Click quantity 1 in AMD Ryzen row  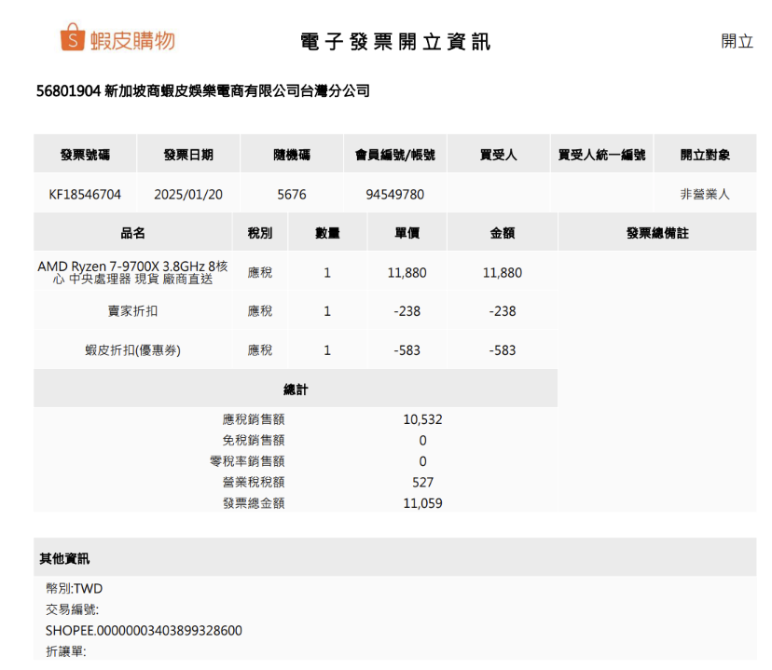(x=327, y=272)
